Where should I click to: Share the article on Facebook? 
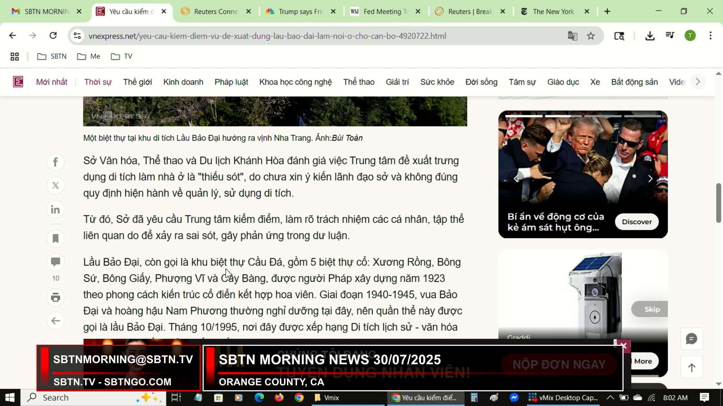tap(55, 162)
